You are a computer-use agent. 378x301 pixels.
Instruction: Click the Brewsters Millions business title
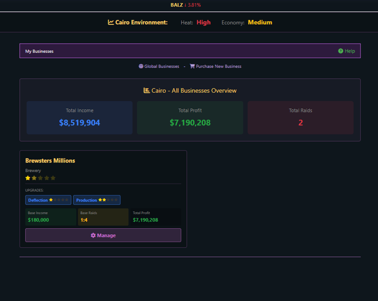[x=50, y=161]
